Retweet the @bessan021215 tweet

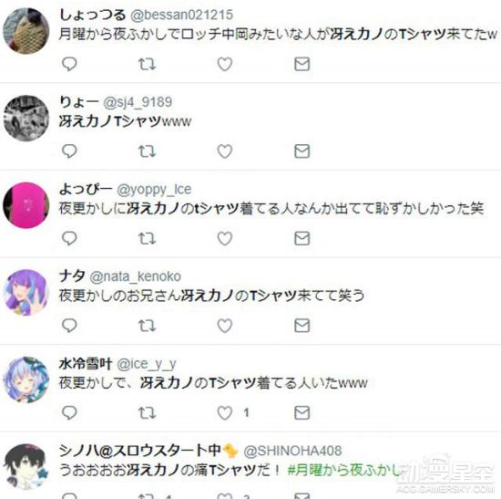[147, 65]
